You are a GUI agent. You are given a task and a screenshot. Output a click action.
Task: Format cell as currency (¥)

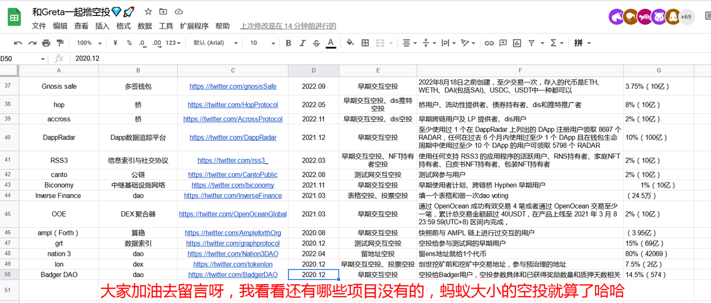coord(114,43)
